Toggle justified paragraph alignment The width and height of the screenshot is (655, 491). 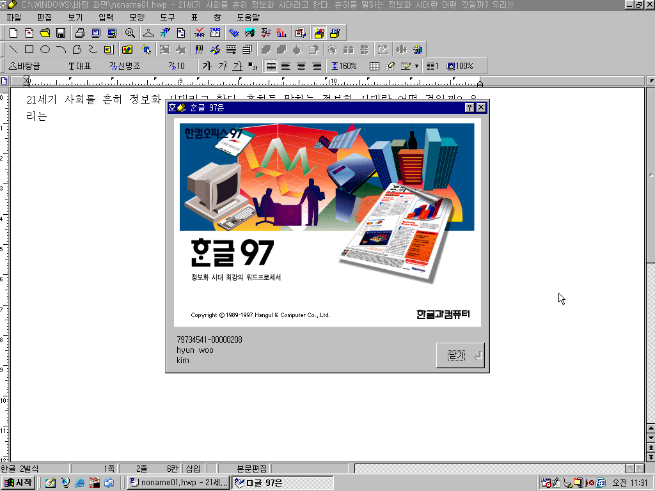pos(271,66)
